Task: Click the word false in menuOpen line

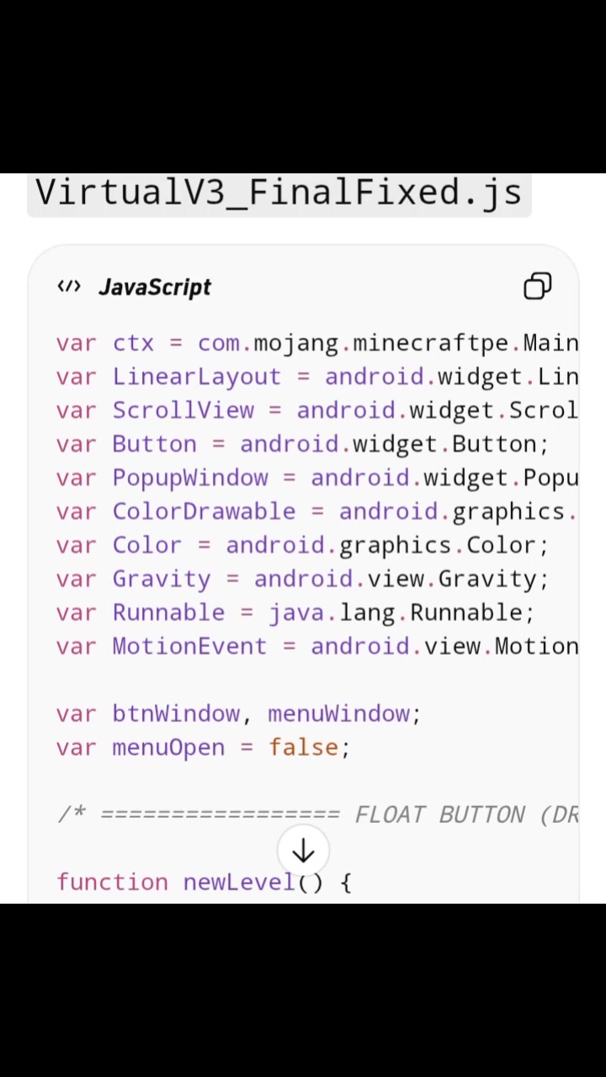Action: coord(303,747)
